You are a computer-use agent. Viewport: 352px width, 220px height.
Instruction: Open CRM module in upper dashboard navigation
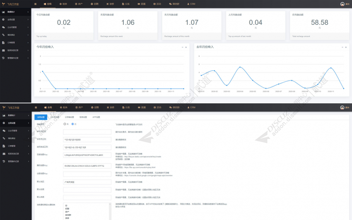pos(191,4)
